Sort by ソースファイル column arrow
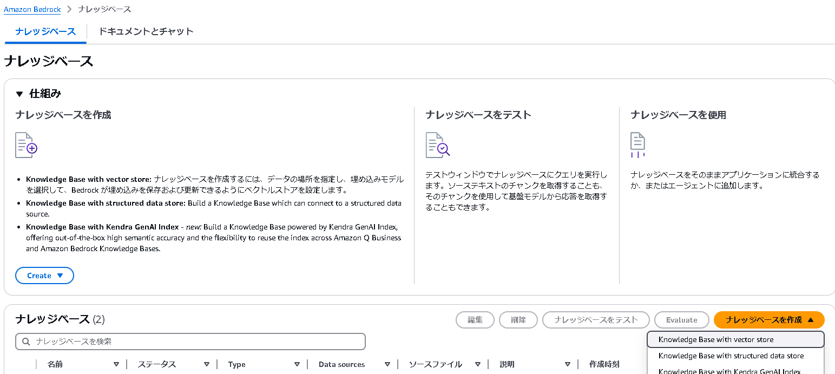Image resolution: width=835 pixels, height=374 pixels. (478, 364)
